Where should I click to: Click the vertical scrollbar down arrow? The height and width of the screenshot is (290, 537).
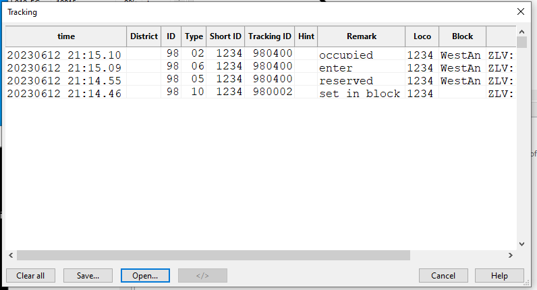tap(521, 244)
